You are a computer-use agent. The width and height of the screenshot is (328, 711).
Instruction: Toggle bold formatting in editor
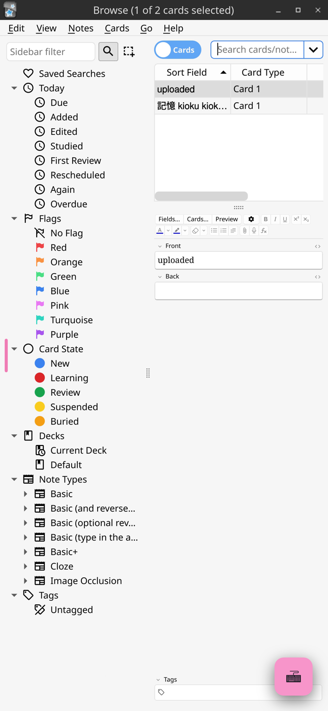point(265,219)
